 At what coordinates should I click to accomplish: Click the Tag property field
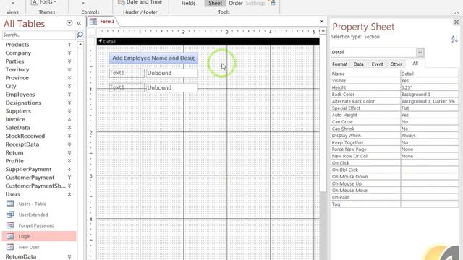click(x=429, y=204)
